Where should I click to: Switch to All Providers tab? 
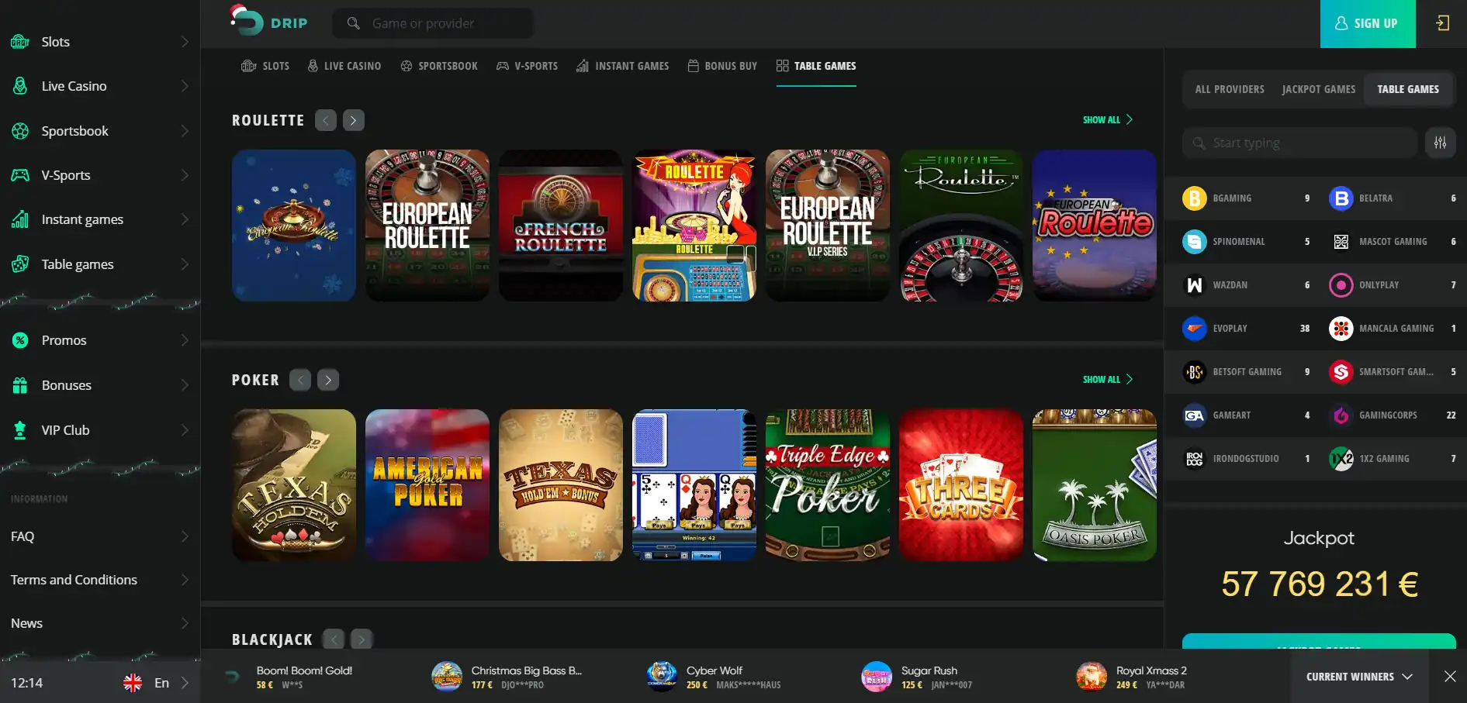tap(1230, 89)
